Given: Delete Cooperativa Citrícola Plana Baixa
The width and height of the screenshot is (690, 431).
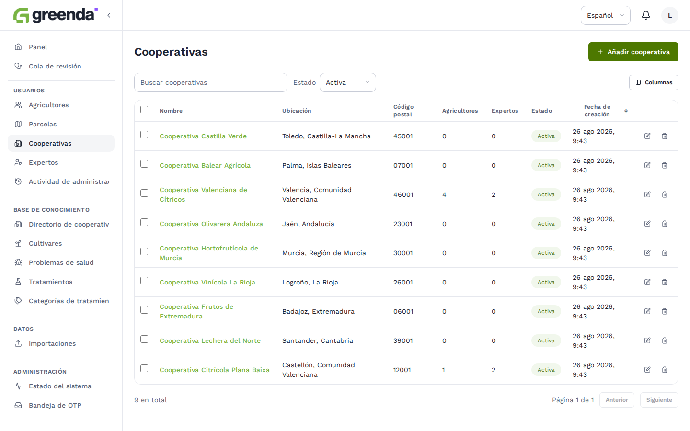Looking at the screenshot, I should click(x=665, y=370).
